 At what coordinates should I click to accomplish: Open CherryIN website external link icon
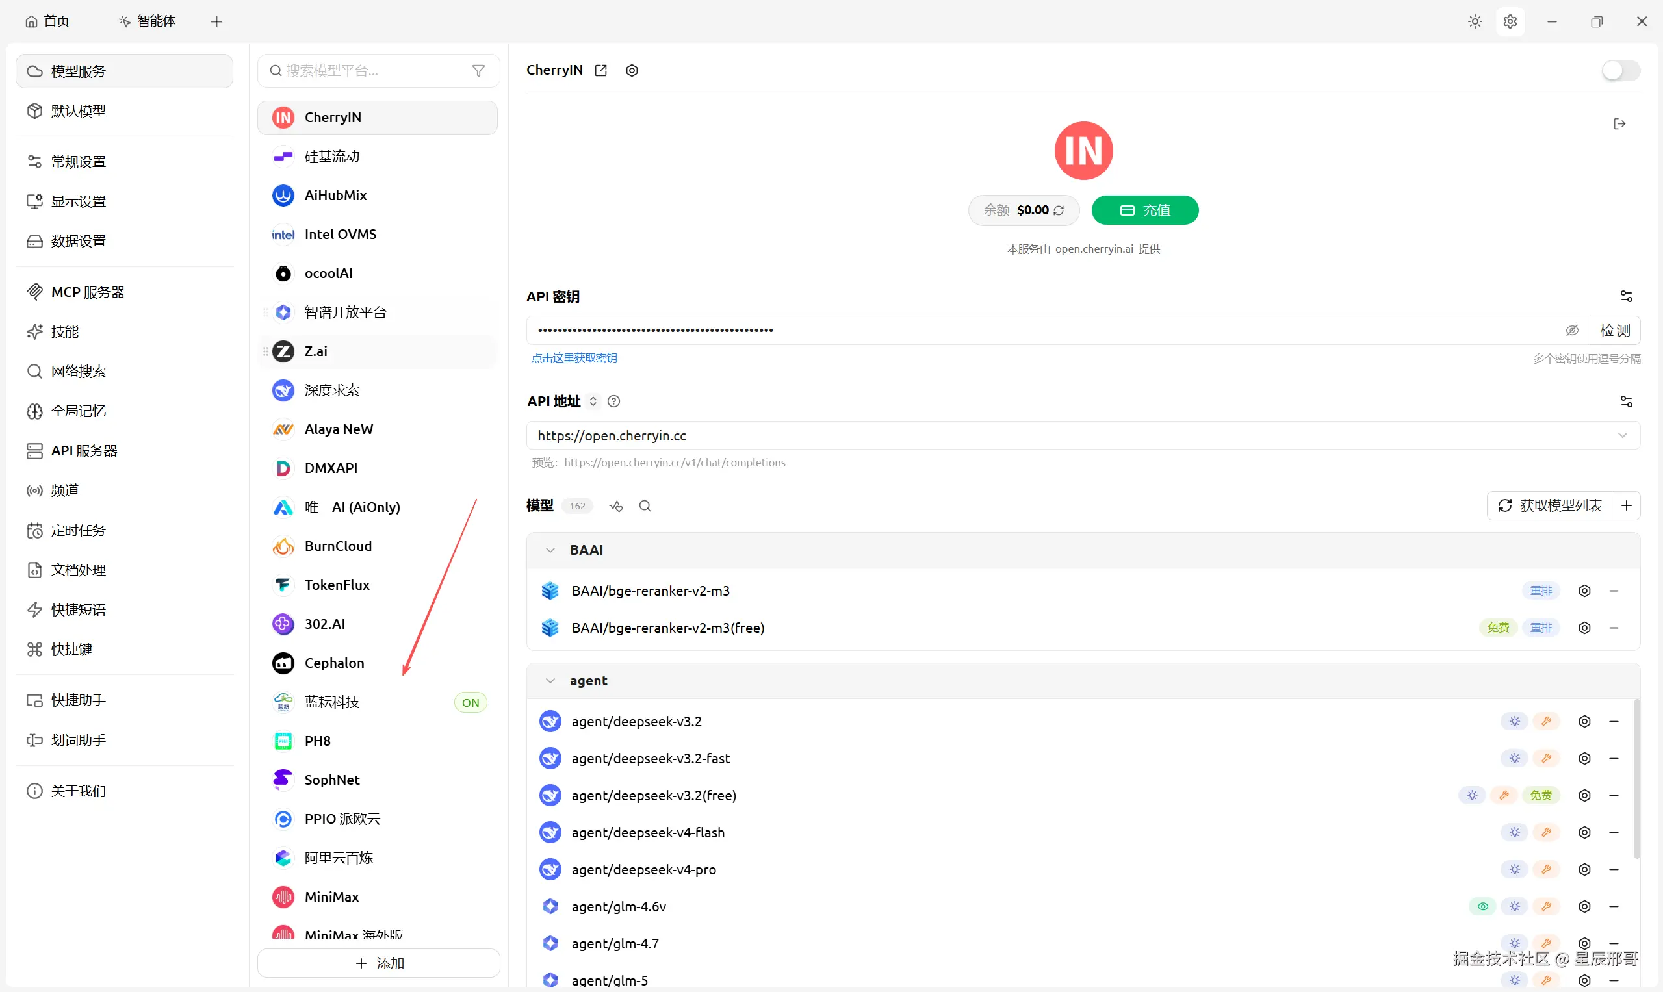point(600,70)
